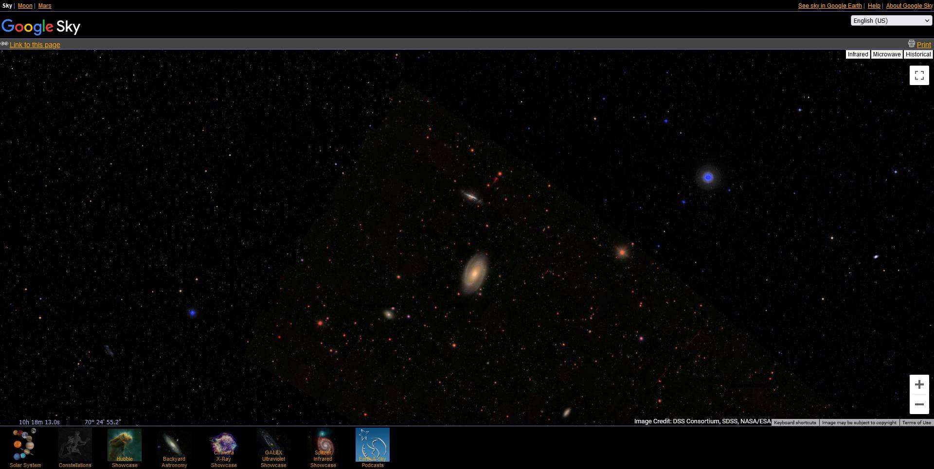934x469 pixels.
Task: Open the Print option
Action: [x=923, y=44]
